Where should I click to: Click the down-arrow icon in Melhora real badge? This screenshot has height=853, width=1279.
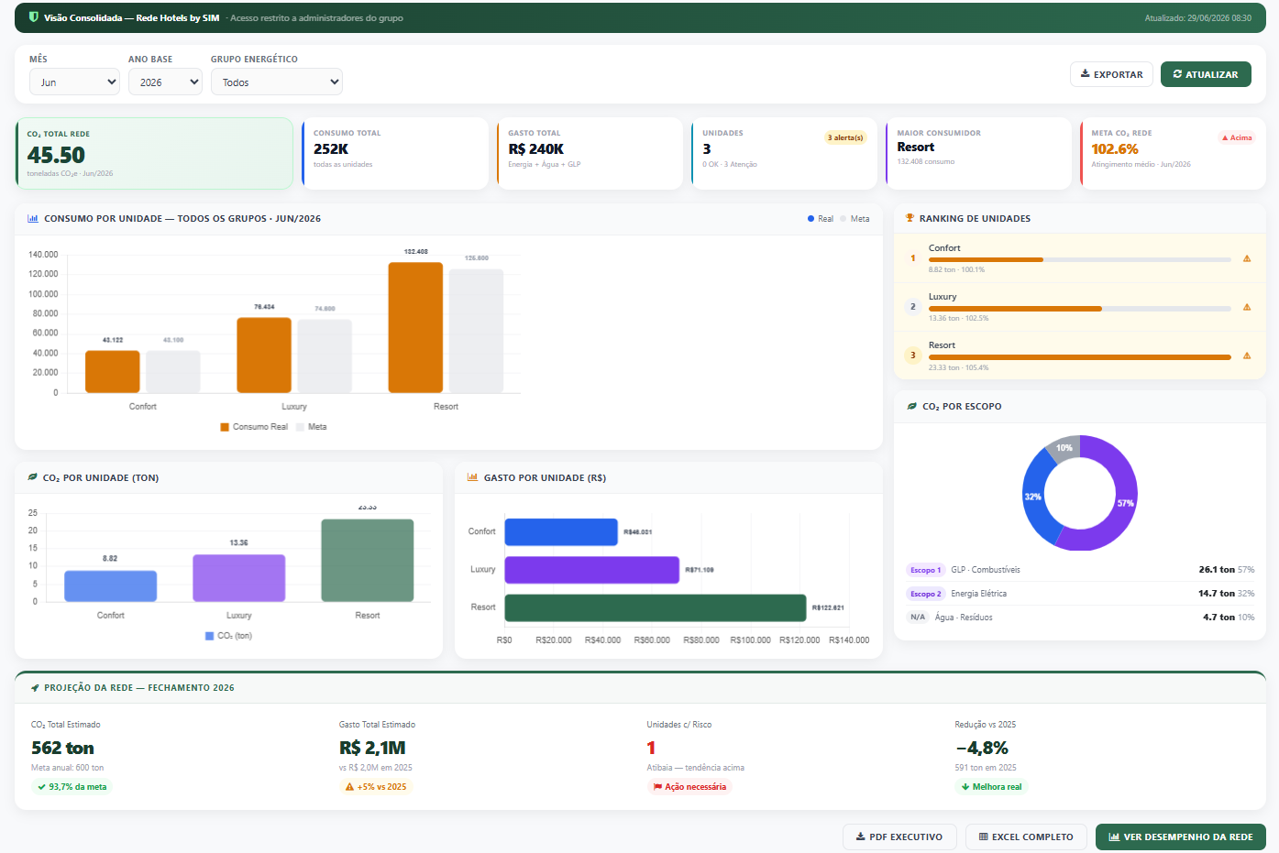(965, 787)
